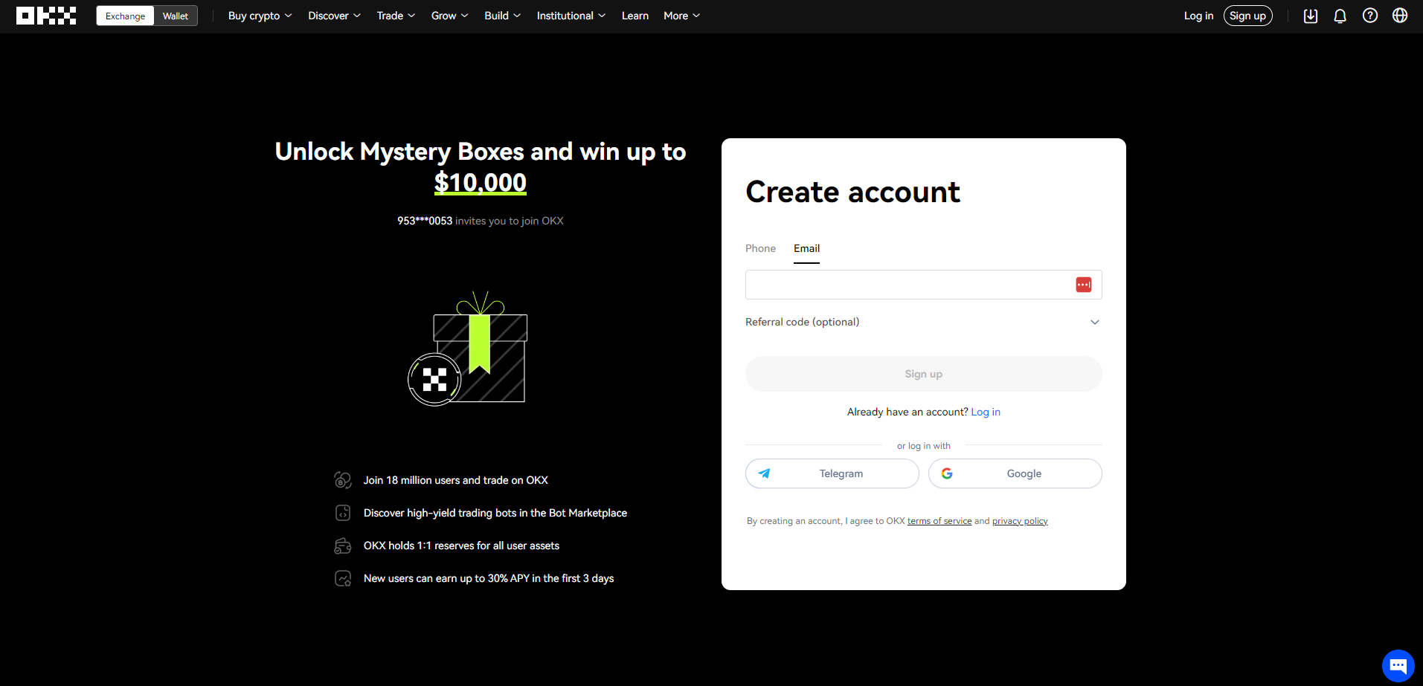Click 'Referral code (optional)' label
This screenshot has height=686, width=1423.
[x=802, y=322]
